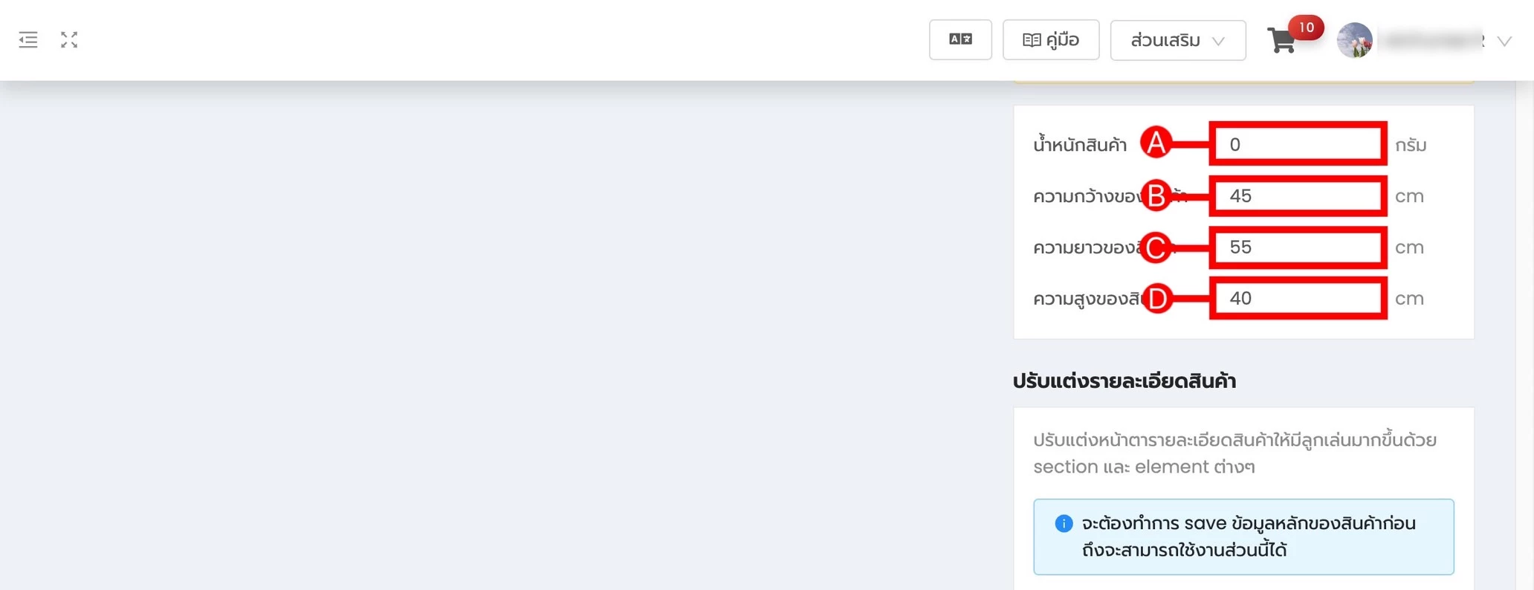1534x590 pixels.
Task: Click the book icon in คู่มือ
Action: [x=1031, y=40]
